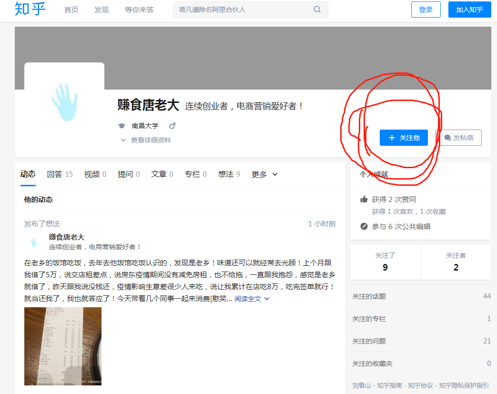Click 南昌大学 school label
The width and height of the screenshot is (497, 394).
(145, 126)
